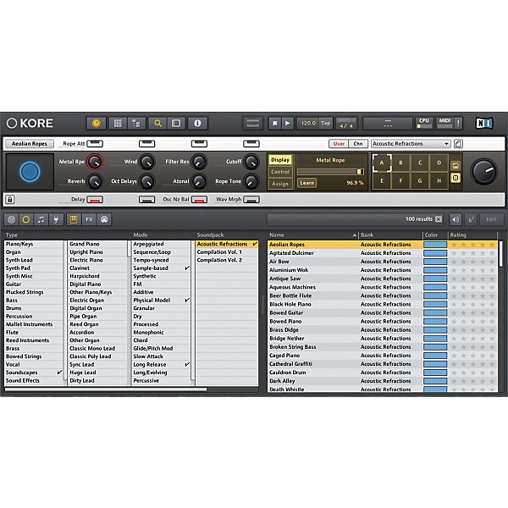Toggle the Delay button

point(95,200)
